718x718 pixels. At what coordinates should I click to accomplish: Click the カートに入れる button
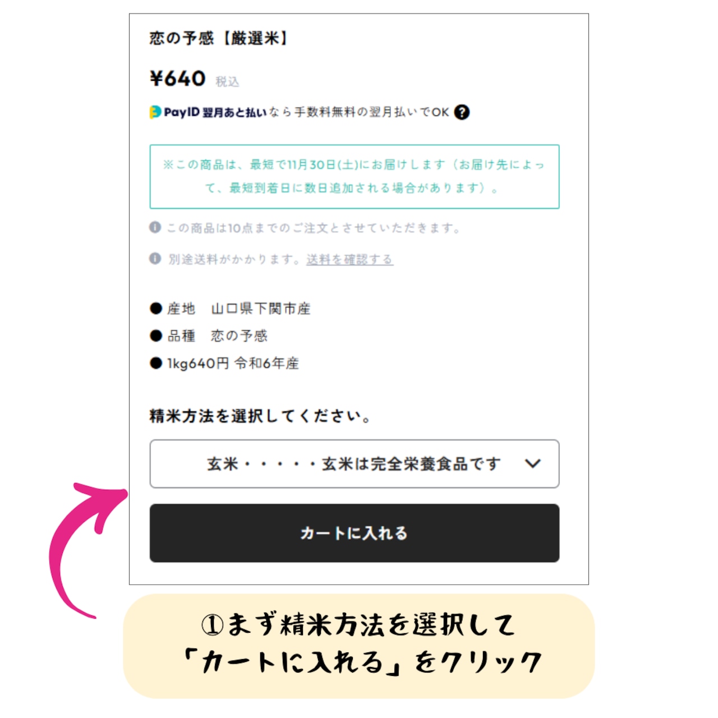click(355, 533)
